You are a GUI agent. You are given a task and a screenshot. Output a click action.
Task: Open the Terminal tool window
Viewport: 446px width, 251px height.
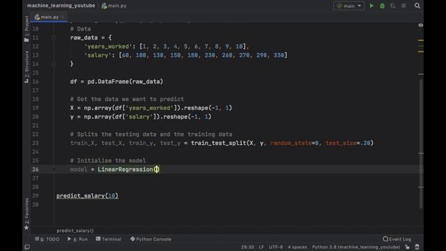109,239
